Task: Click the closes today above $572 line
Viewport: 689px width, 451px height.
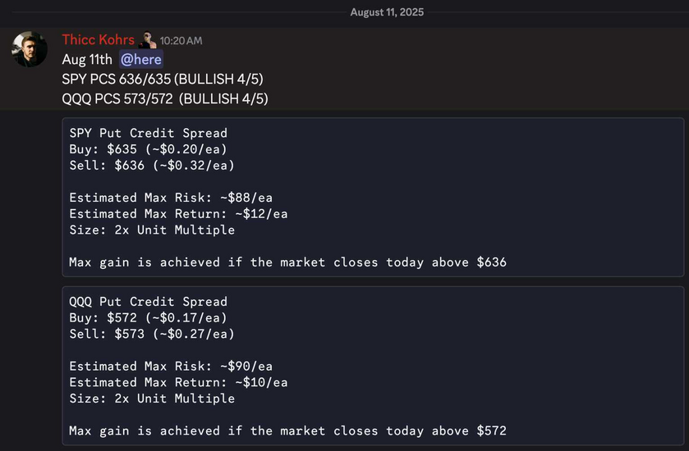Action: (x=287, y=430)
